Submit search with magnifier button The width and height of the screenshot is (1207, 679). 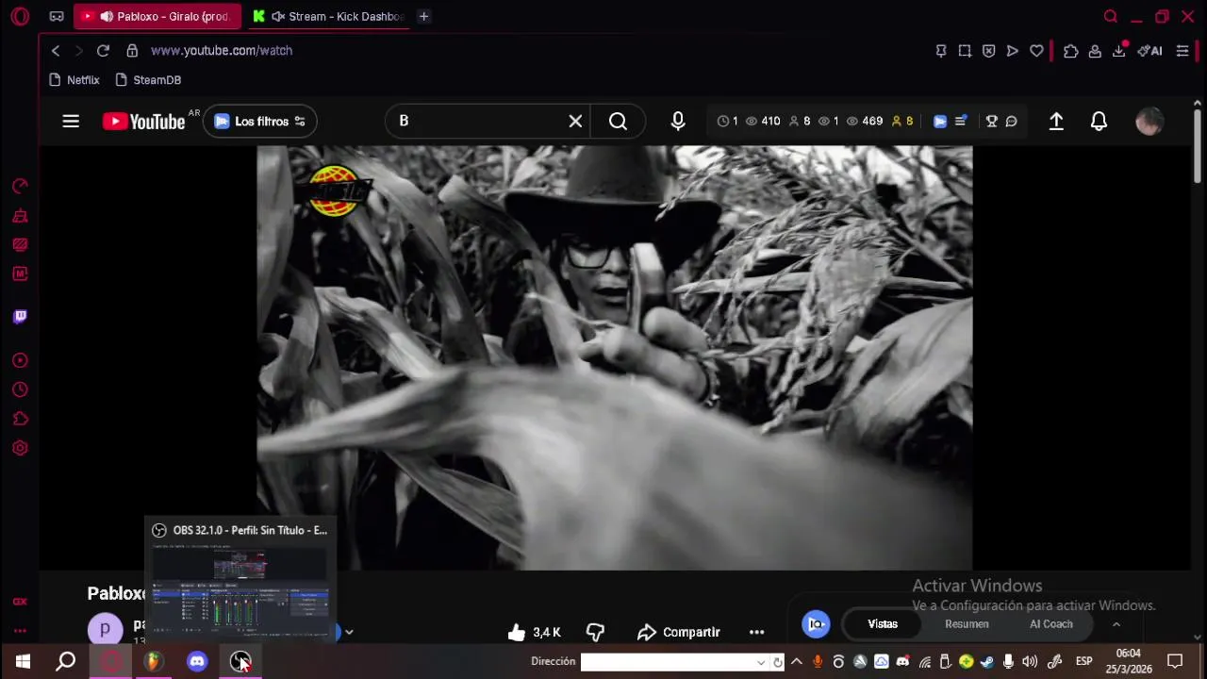(x=618, y=121)
